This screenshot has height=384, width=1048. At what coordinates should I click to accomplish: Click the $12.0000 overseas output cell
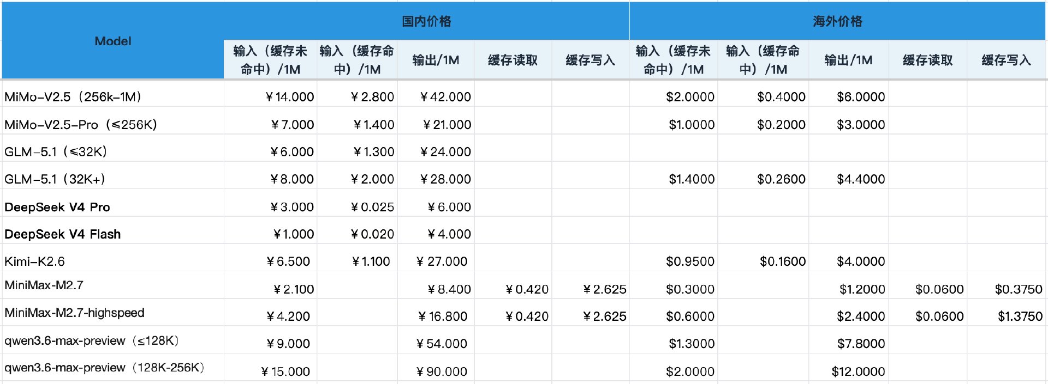coord(858,371)
